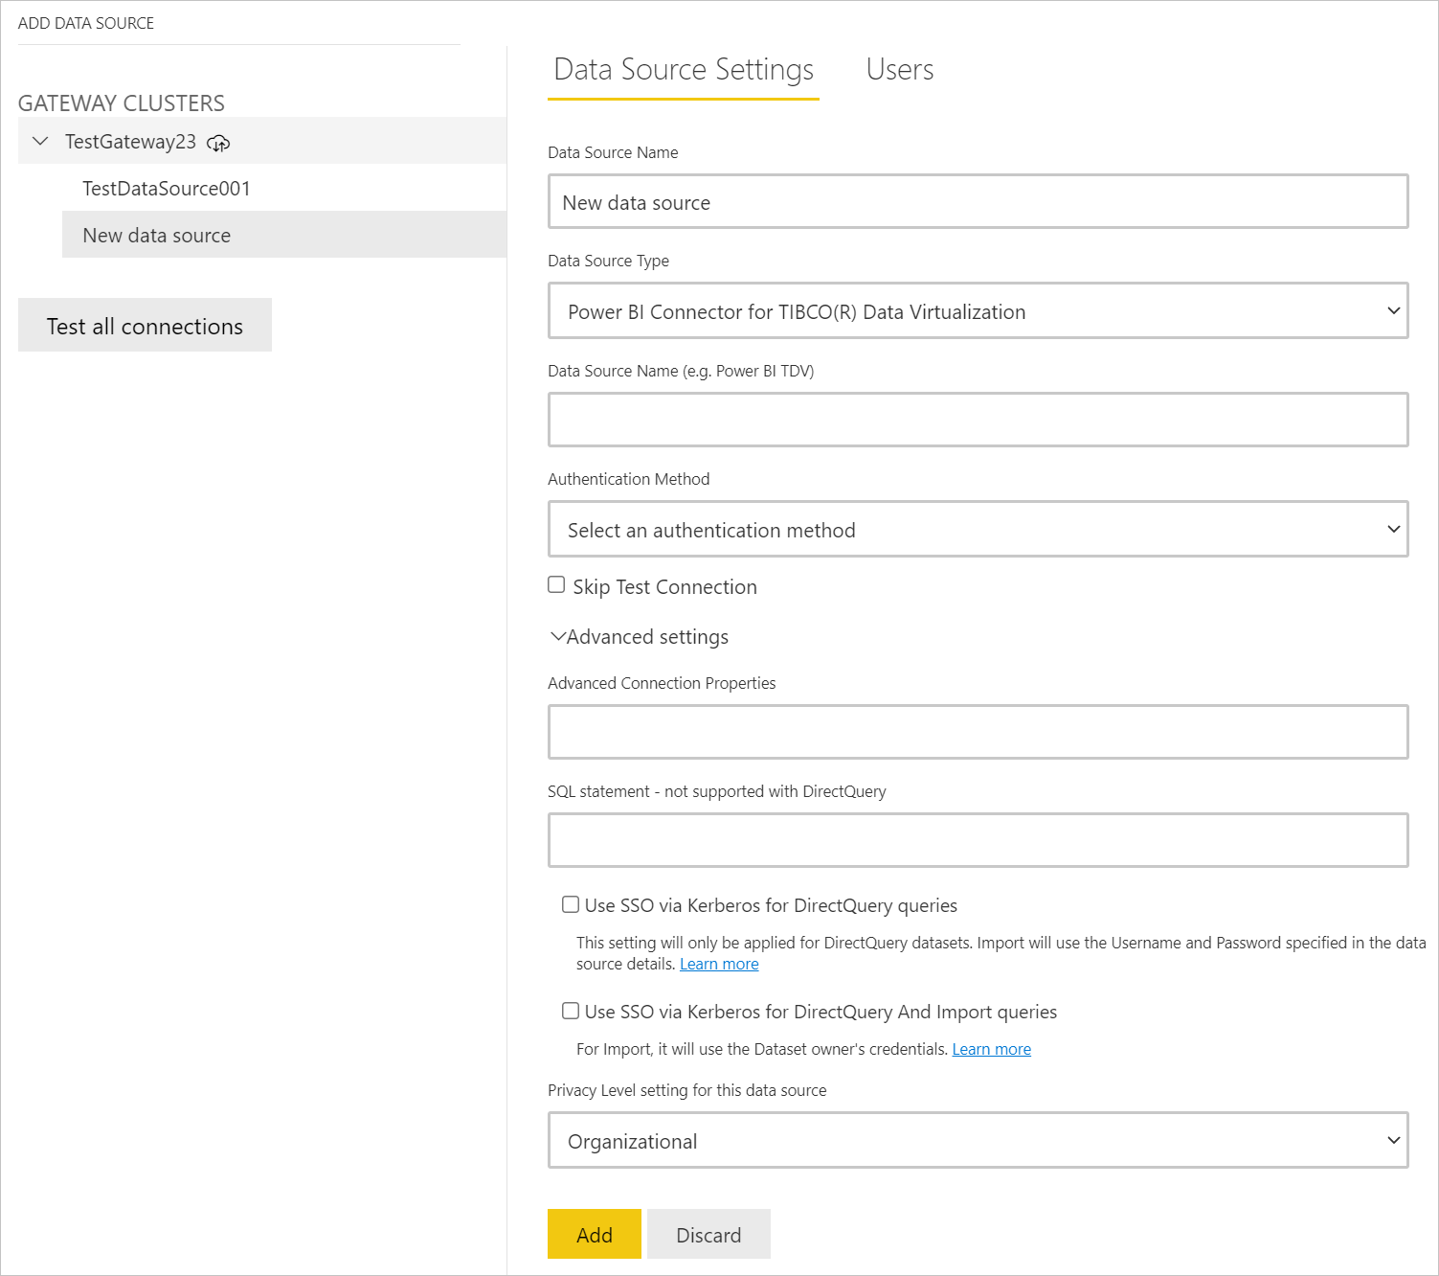Image resolution: width=1439 pixels, height=1276 pixels.
Task: Enable Skip Test Connection
Action: coord(556,583)
